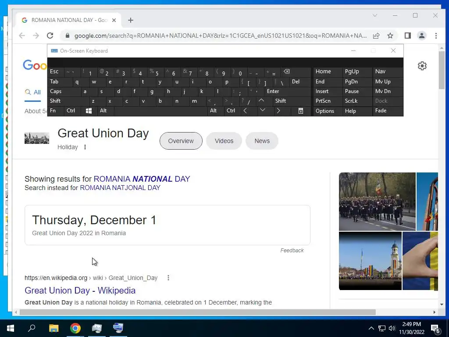View site info via the lock icon
The image size is (449, 337).
click(x=68, y=36)
